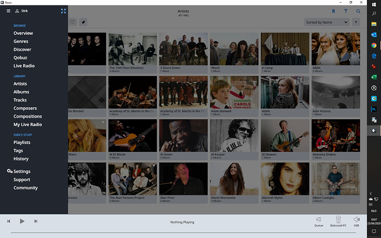381x238 pixels.
Task: Open Outlook from the taskbar
Action: (x=374, y=35)
